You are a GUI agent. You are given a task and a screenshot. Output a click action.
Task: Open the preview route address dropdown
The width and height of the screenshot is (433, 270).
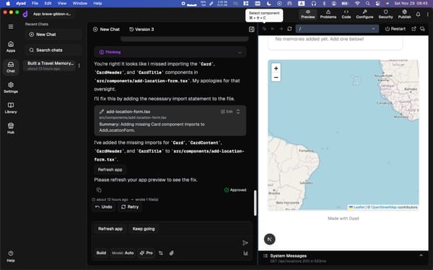coord(337,29)
